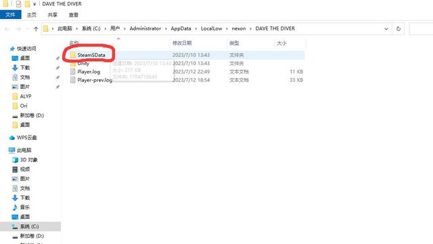Open 3D 对象 under 此电脑
The width and height of the screenshot is (433, 244).
[28, 160]
